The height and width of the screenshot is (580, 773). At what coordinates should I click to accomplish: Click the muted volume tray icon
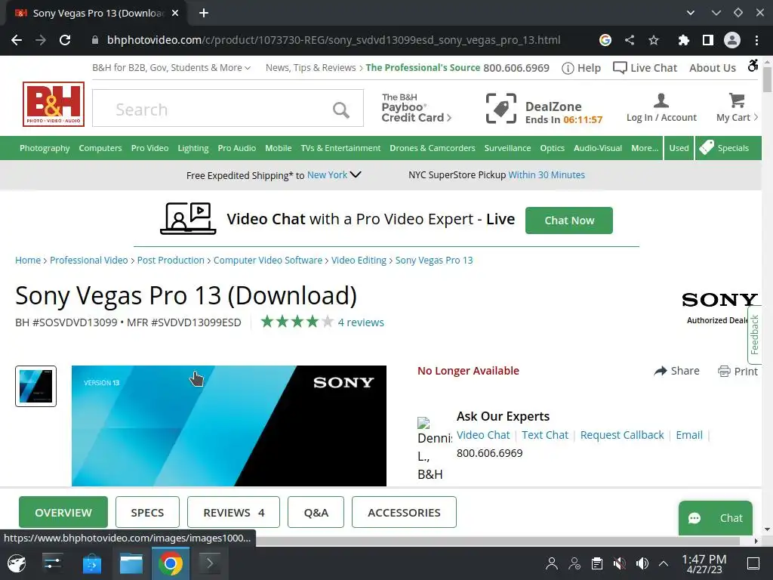(619, 563)
